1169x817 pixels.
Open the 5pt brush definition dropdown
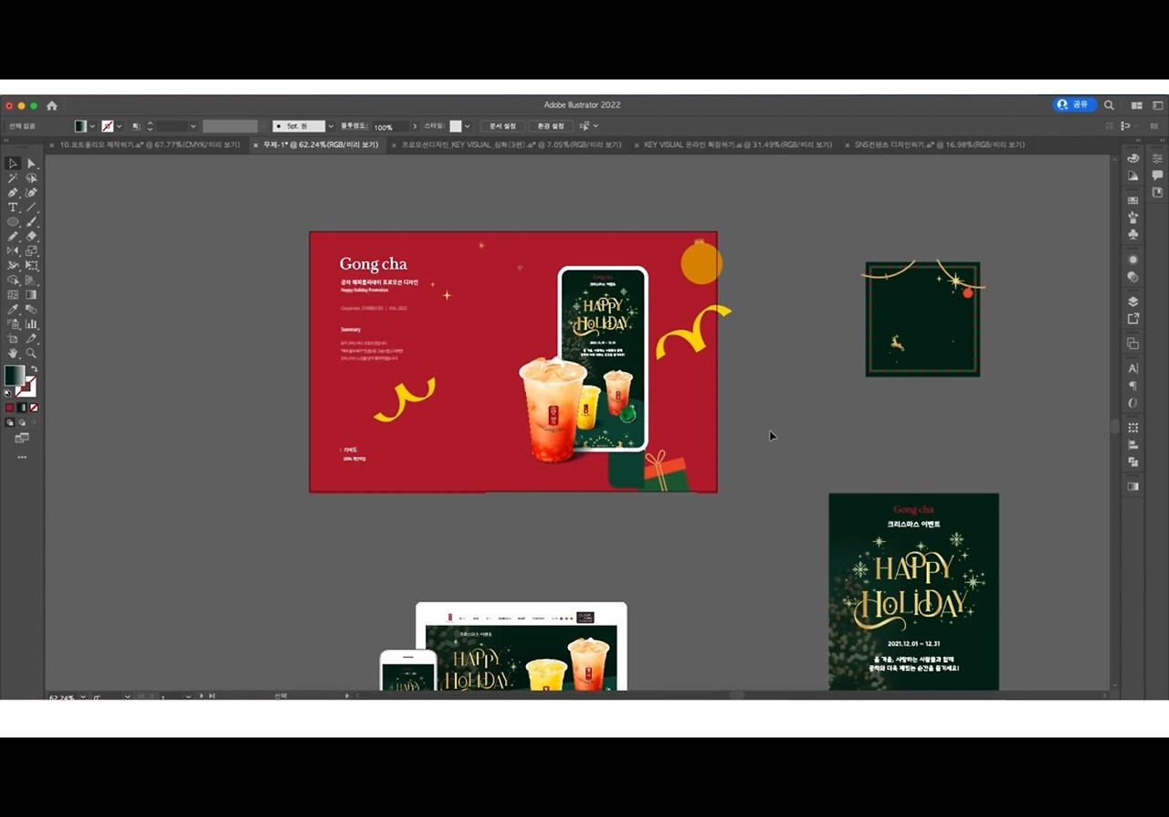click(x=330, y=126)
